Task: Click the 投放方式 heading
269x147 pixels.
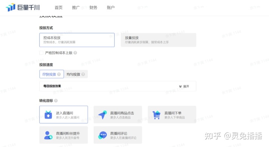Action: click(46, 28)
